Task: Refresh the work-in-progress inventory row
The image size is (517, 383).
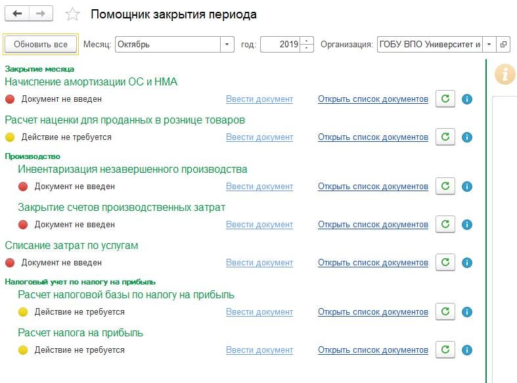Action: tap(445, 186)
